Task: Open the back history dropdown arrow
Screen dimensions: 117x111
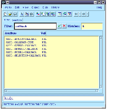Action: pos(80,14)
